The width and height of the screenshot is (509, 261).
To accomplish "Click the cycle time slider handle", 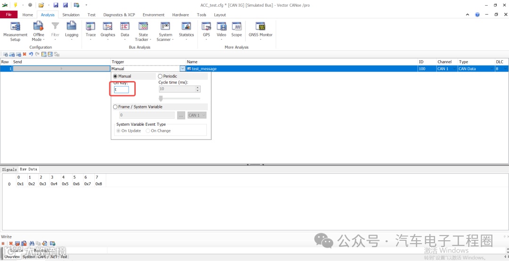I will tap(160, 98).
